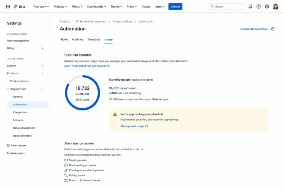This screenshot has width=283, height=189.
Task: Click the external link icon after Manage rule usage
Action: [x=146, y=126]
